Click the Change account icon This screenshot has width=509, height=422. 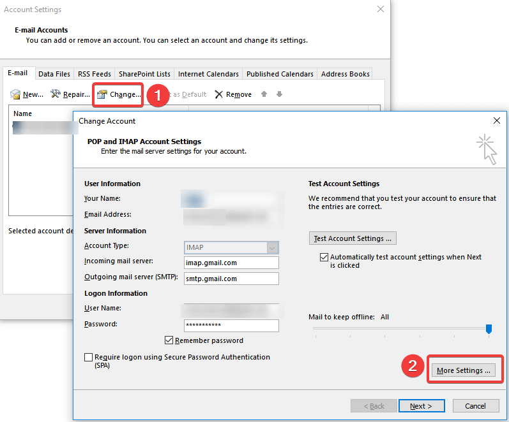(102, 94)
